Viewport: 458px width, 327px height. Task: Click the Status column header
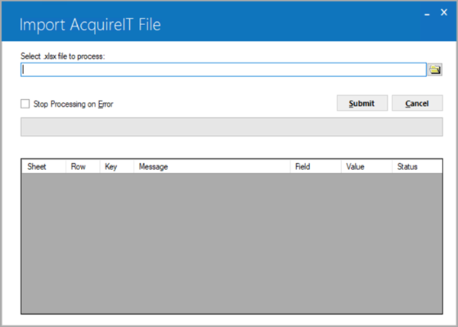(x=417, y=167)
